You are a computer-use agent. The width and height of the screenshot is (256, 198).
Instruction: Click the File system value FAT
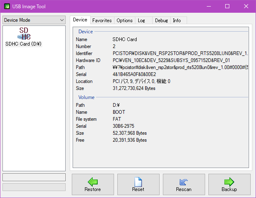point(117,119)
